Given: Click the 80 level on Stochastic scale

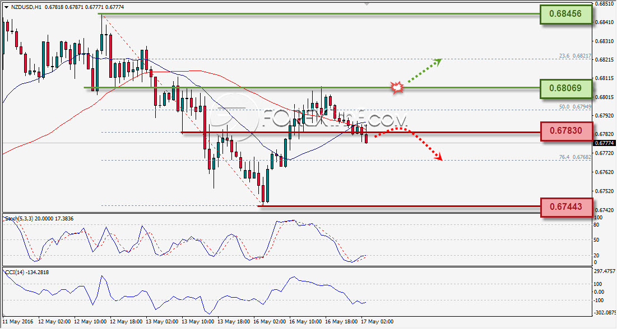Looking at the screenshot, I should 596,225.
